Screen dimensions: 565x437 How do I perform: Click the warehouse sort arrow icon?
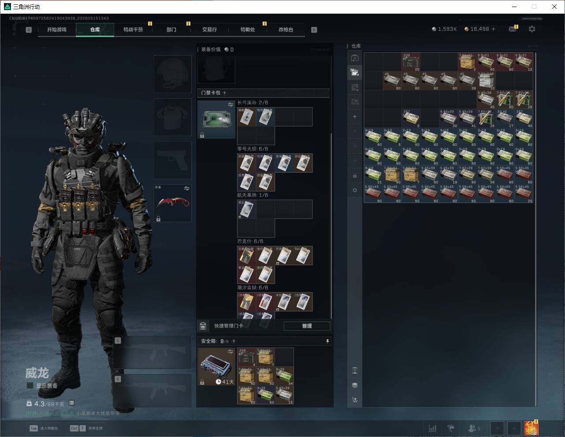click(x=355, y=400)
